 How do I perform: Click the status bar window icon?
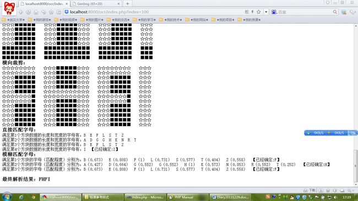coord(342,191)
